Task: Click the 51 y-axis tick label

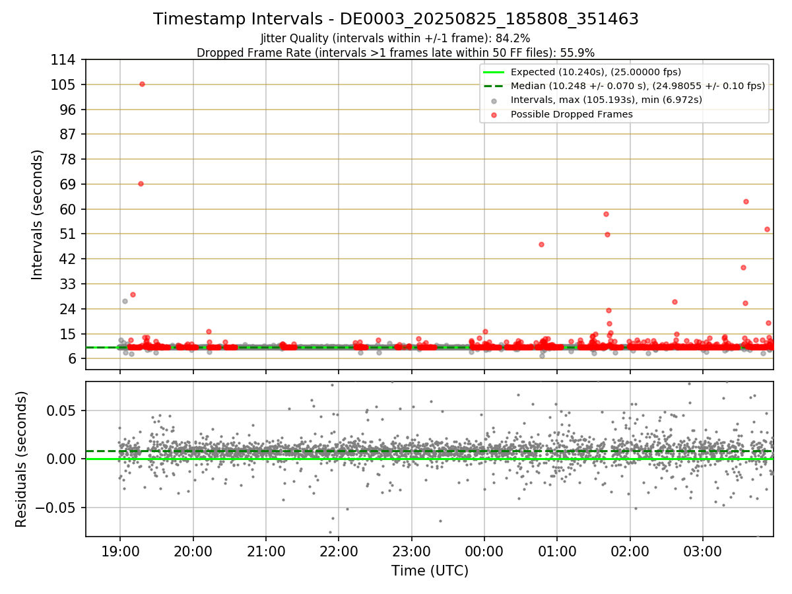Action: (x=69, y=234)
